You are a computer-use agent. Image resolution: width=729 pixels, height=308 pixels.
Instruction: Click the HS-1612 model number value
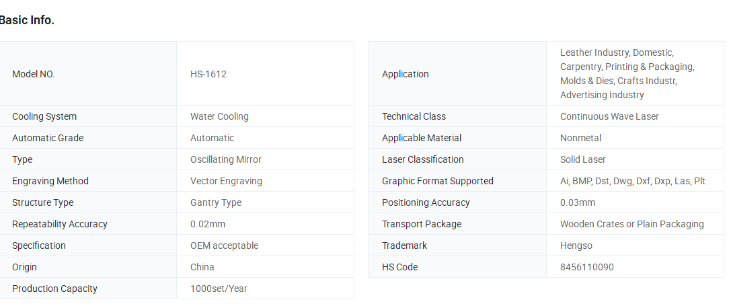(208, 74)
